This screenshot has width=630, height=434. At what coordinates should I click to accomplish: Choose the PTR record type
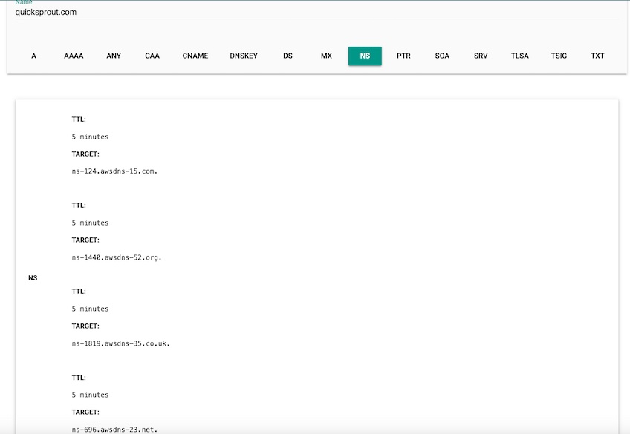tap(403, 56)
